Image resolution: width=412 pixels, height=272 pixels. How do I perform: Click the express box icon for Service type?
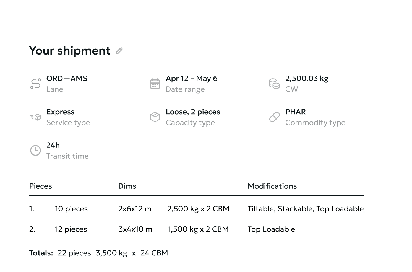[x=35, y=117]
